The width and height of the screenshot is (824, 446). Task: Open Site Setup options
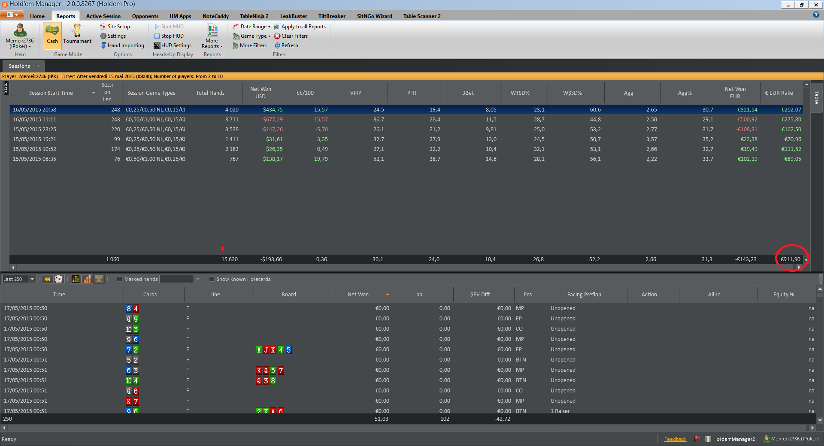pyautogui.click(x=115, y=27)
